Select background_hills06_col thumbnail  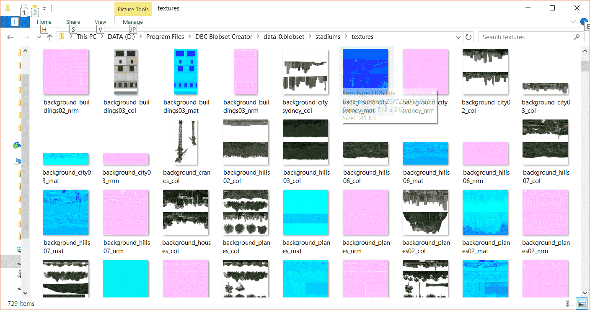pyautogui.click(x=366, y=153)
